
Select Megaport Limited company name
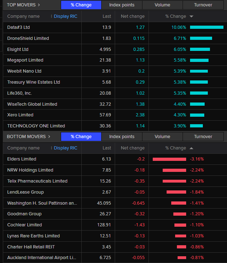pyautogui.click(x=25, y=60)
